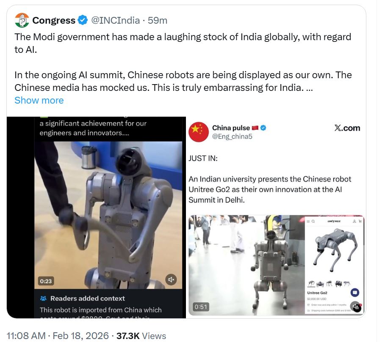Open the hamburger menu on Unitree page
385x342 pixels.
click(x=308, y=221)
